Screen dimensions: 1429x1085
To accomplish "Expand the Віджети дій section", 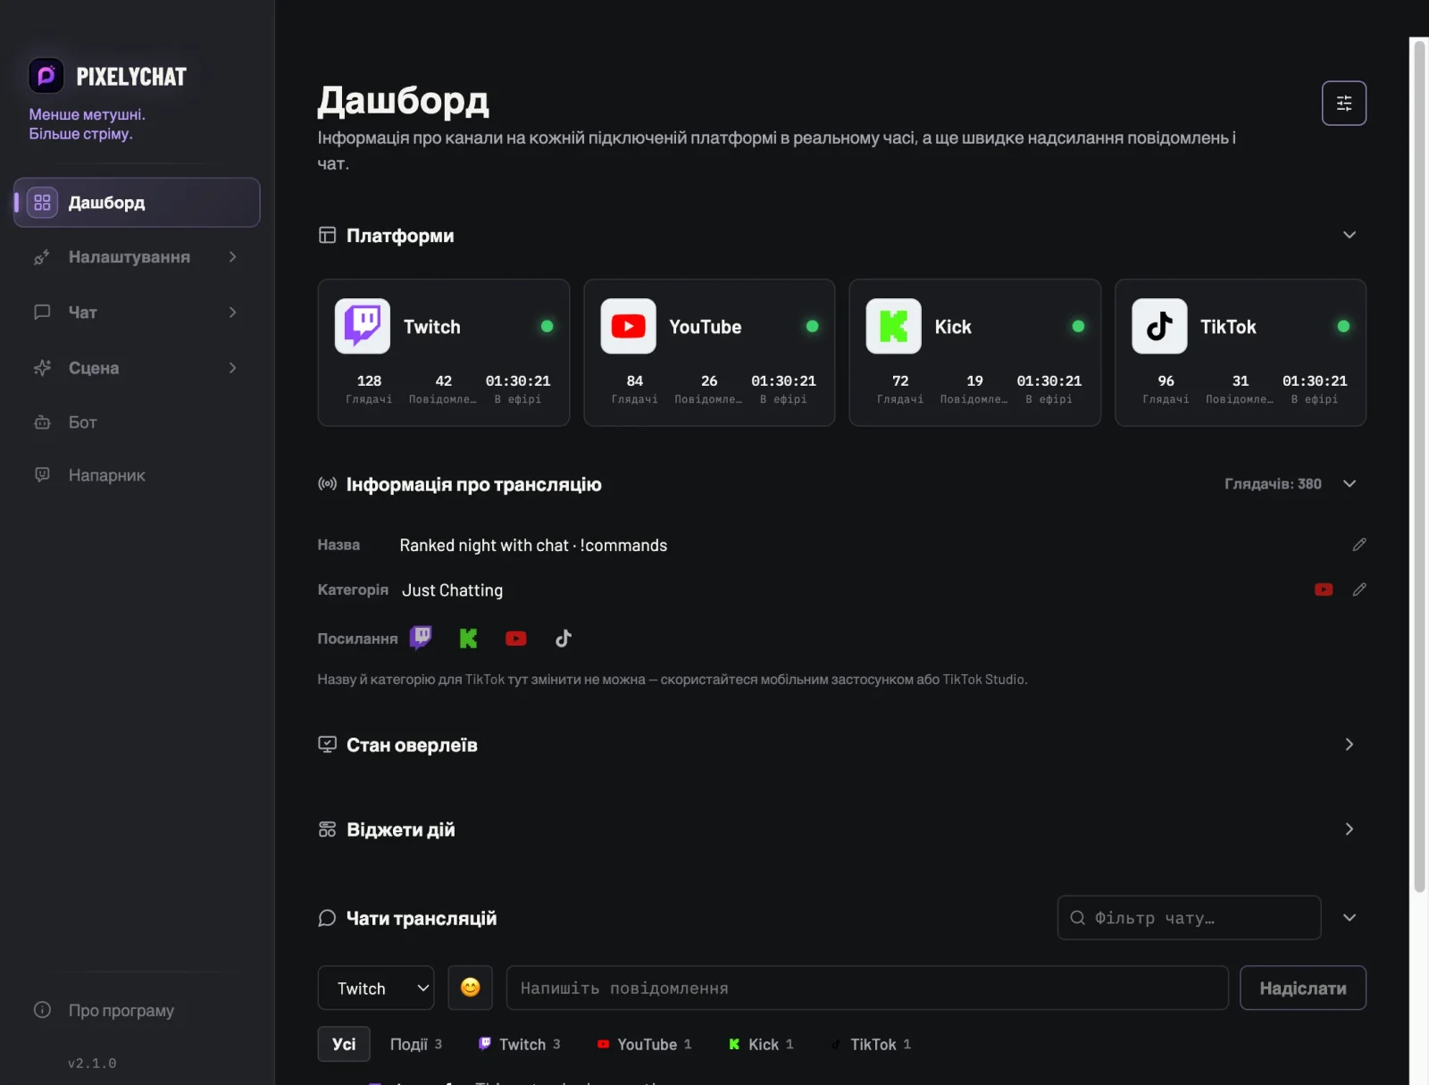I will coord(1349,830).
